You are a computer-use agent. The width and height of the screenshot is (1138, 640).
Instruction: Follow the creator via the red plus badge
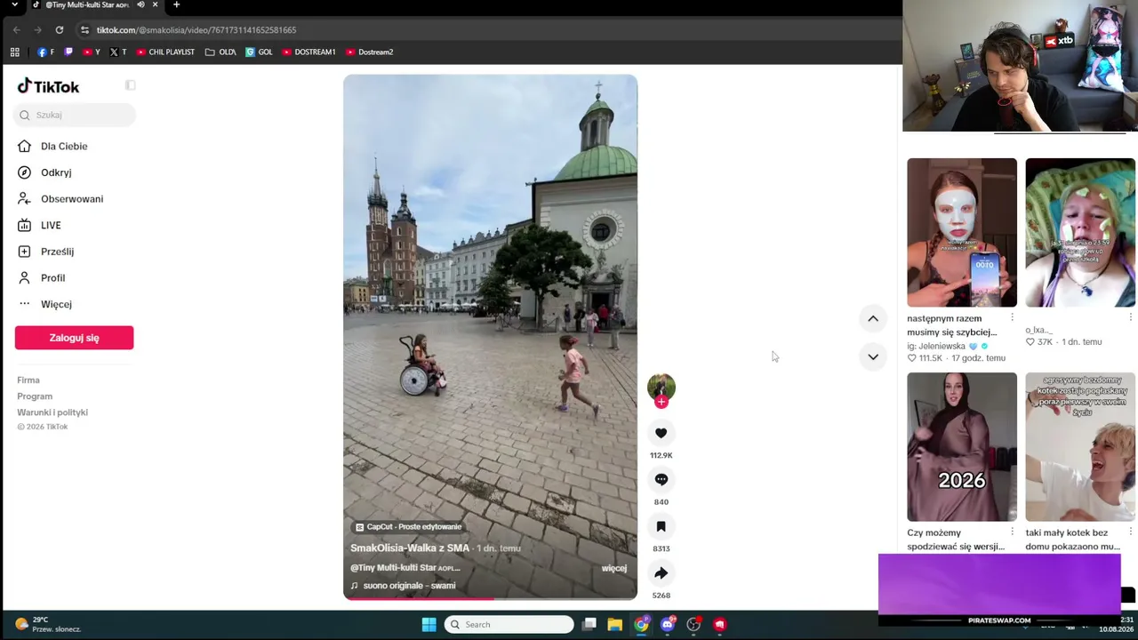point(661,402)
